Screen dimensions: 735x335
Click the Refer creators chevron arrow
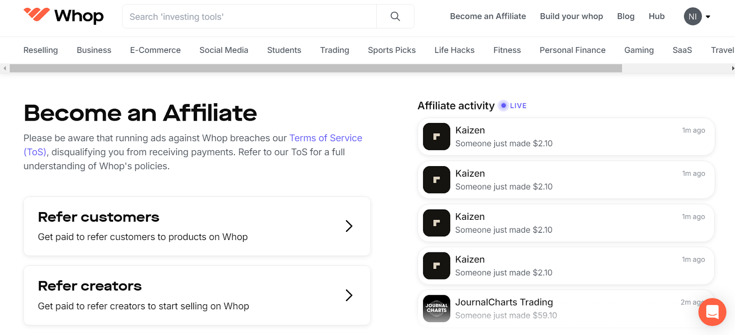point(349,295)
